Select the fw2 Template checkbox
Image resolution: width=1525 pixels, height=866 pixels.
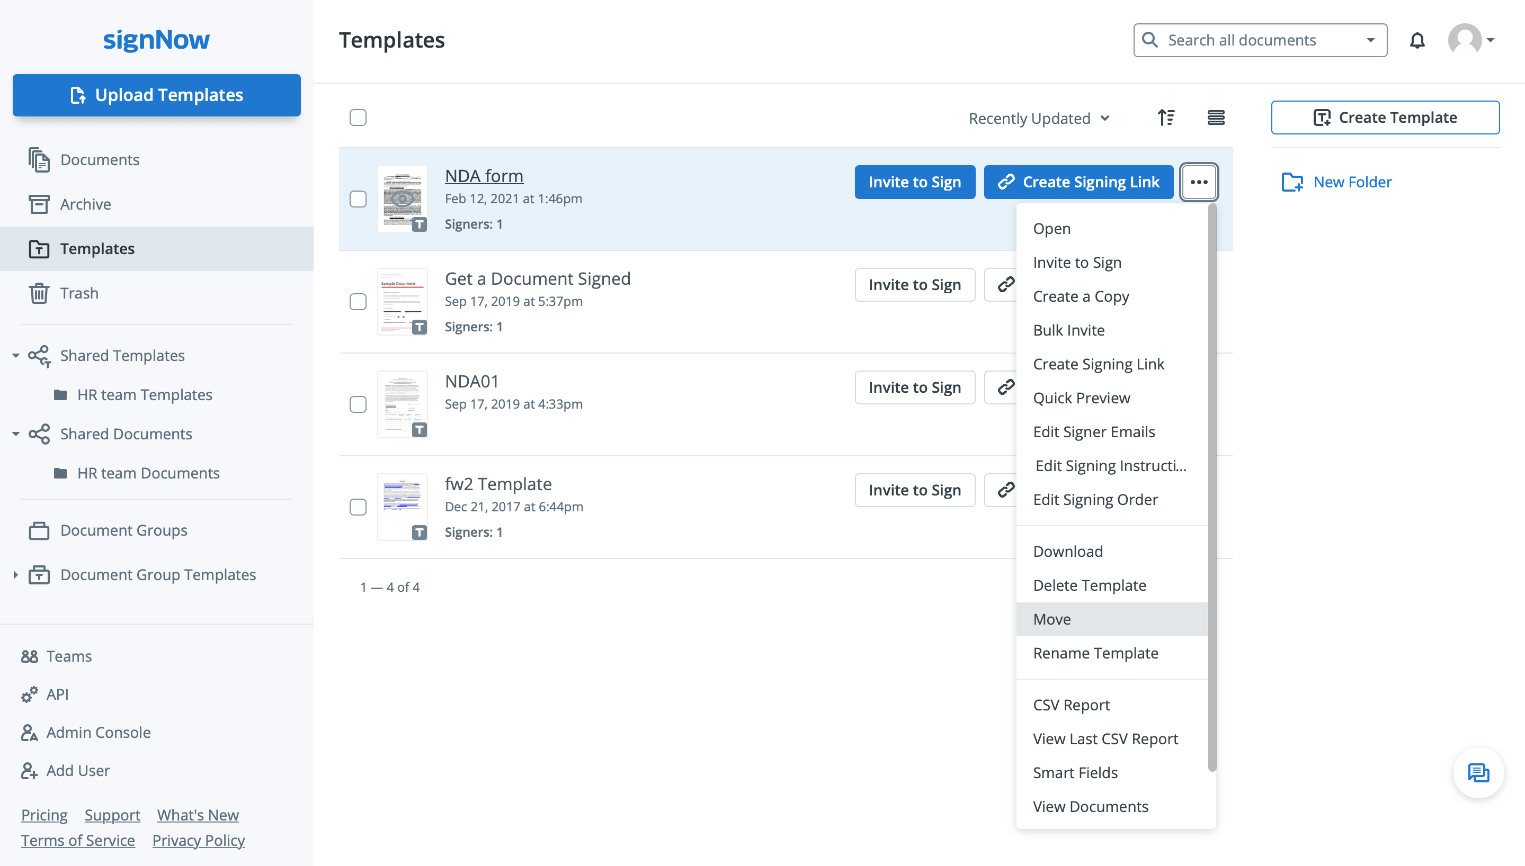tap(358, 507)
